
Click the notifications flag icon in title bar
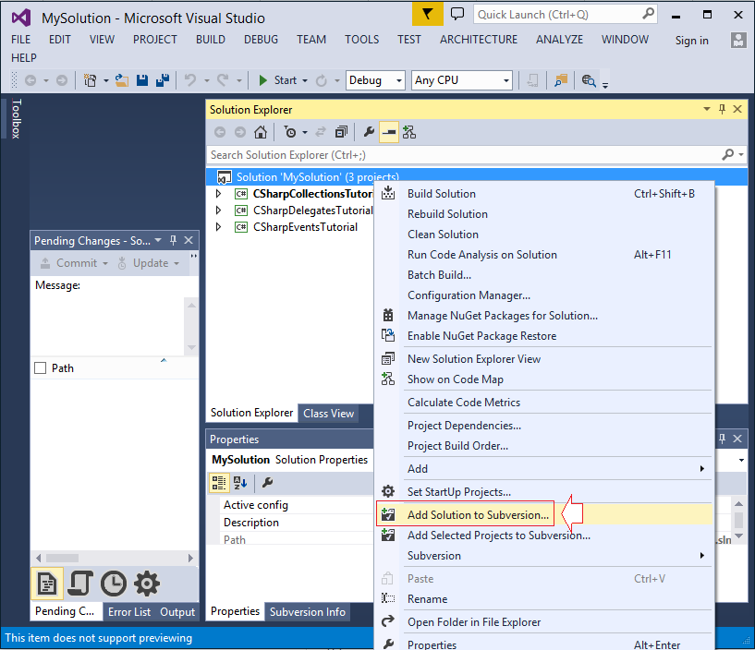(427, 15)
